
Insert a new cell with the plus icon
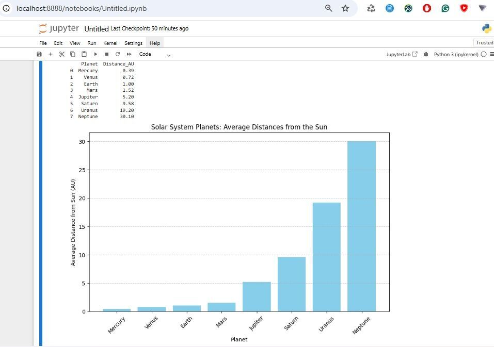click(51, 54)
